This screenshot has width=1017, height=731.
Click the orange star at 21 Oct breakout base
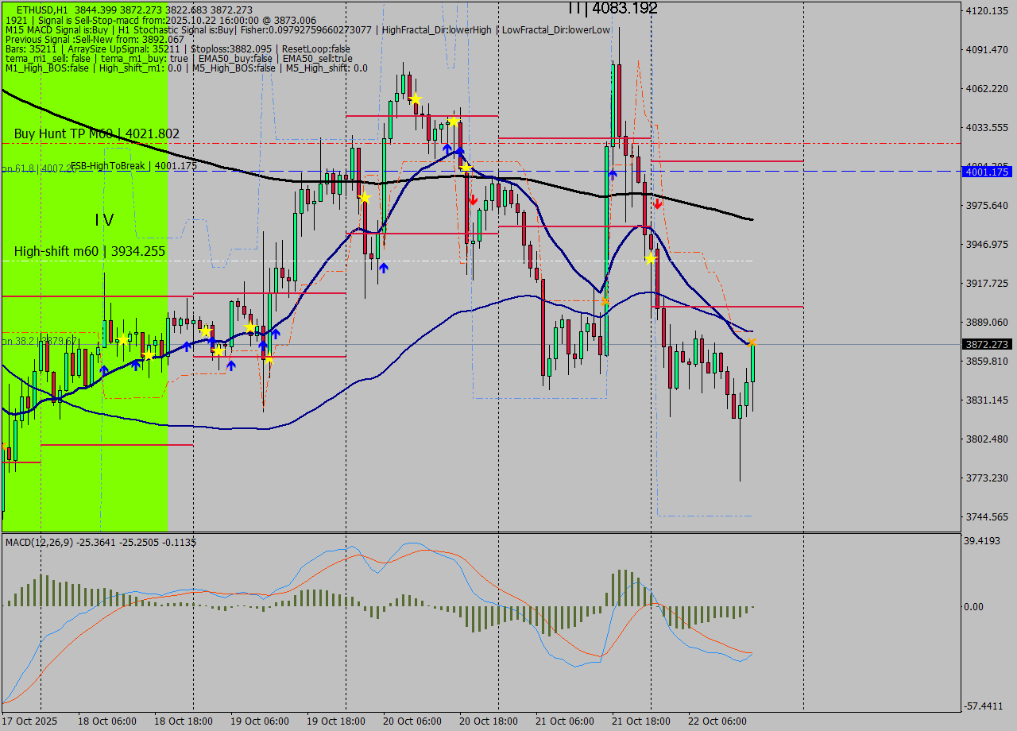pyautogui.click(x=605, y=301)
